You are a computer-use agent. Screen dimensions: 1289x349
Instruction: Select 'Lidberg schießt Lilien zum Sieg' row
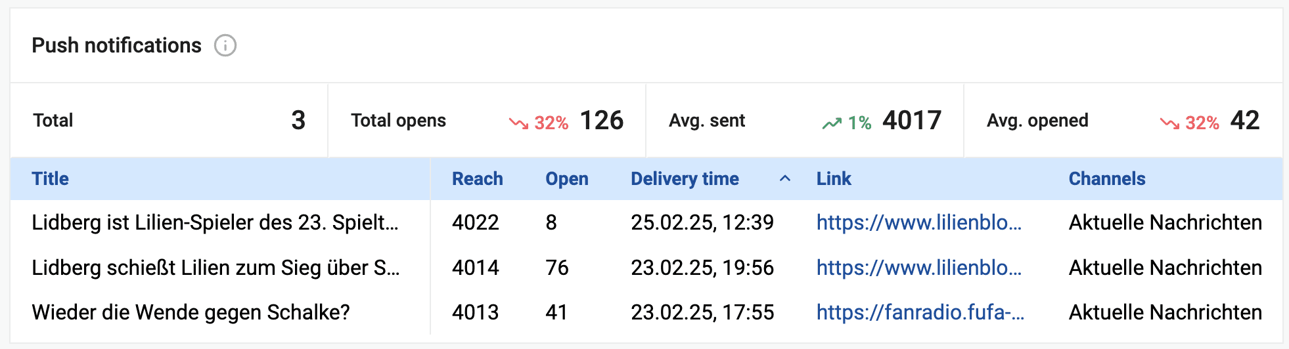point(646,268)
